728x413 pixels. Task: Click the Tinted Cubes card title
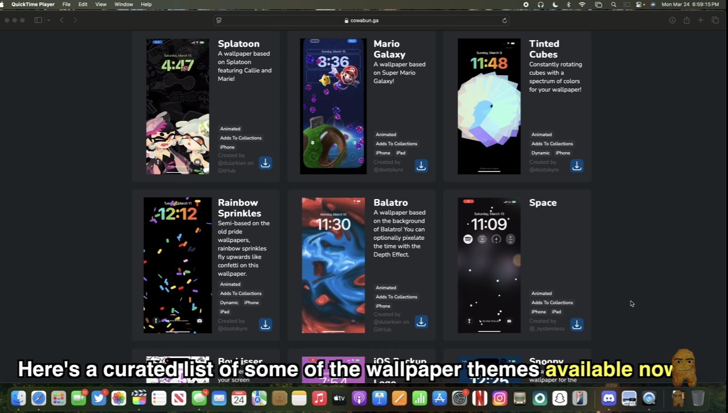pyautogui.click(x=544, y=49)
